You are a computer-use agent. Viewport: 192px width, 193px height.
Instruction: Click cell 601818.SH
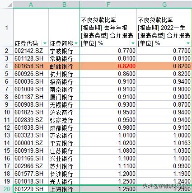[31, 181]
